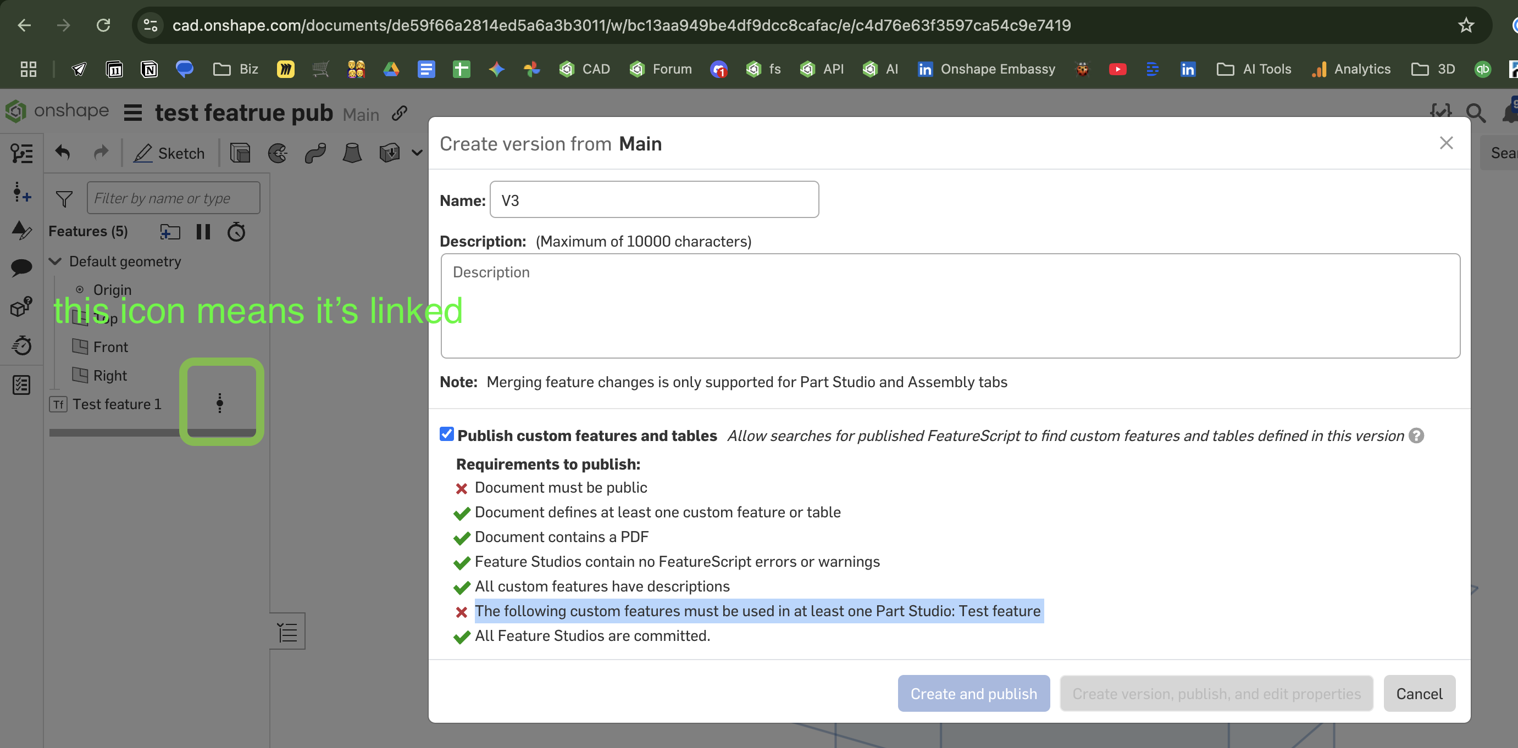Click the search magnifier in Onshape header
Image resolution: width=1518 pixels, height=748 pixels.
pyautogui.click(x=1476, y=113)
